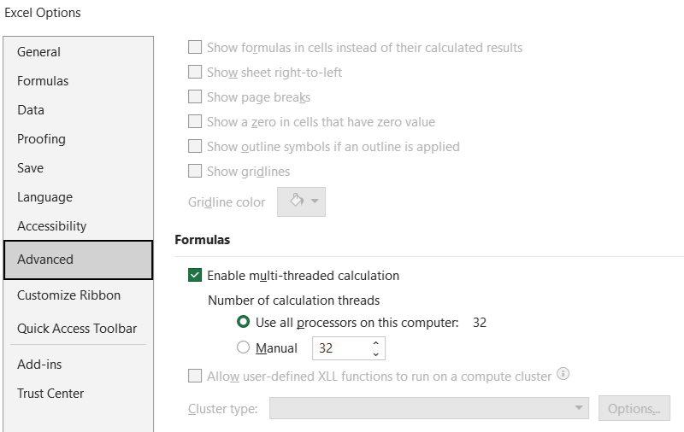Toggle Enable multi-threaded calculation checkbox
Image resolution: width=684 pixels, height=432 pixels.
(195, 276)
